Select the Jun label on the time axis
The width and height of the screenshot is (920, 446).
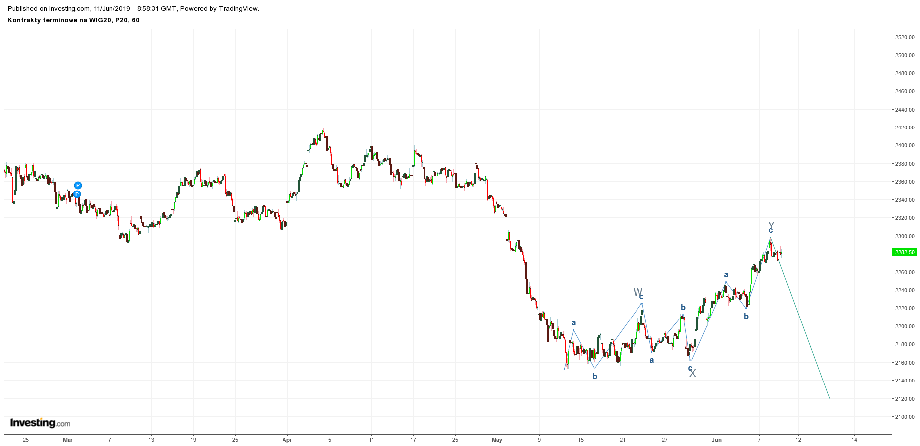[x=716, y=440]
